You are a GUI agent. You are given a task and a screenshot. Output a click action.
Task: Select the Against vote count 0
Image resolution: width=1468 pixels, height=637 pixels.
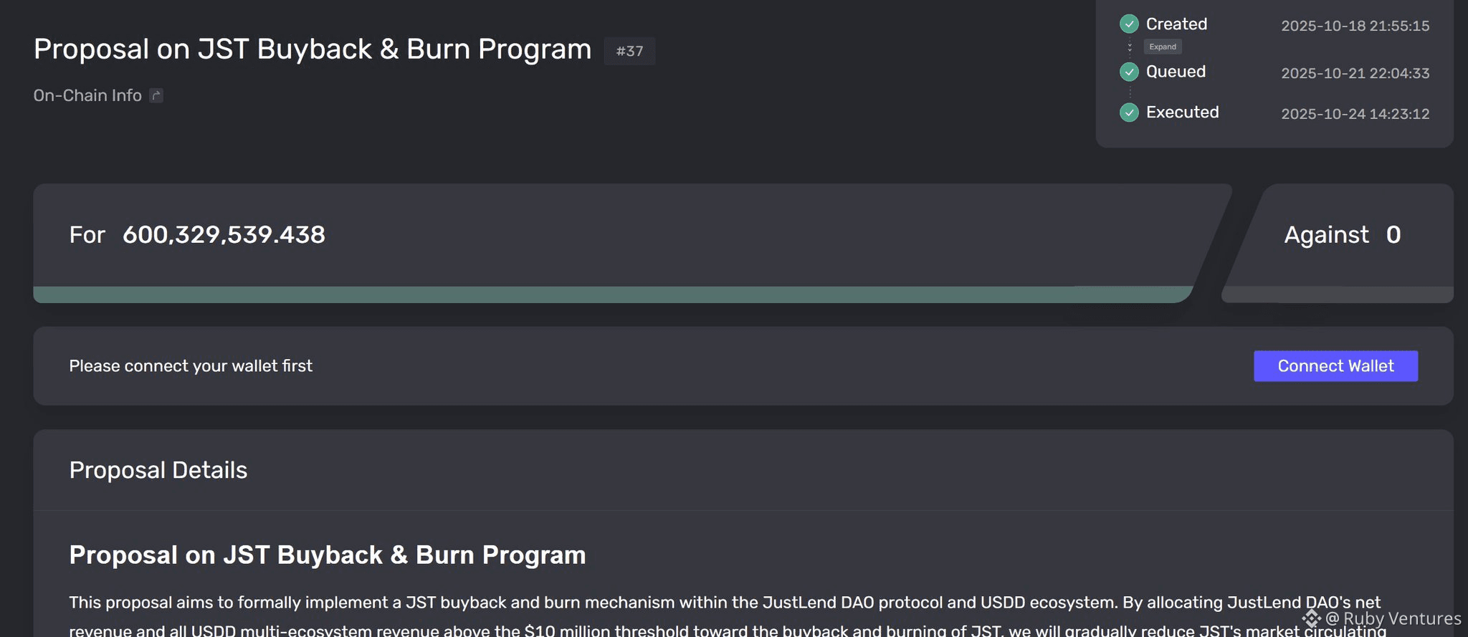click(x=1393, y=234)
